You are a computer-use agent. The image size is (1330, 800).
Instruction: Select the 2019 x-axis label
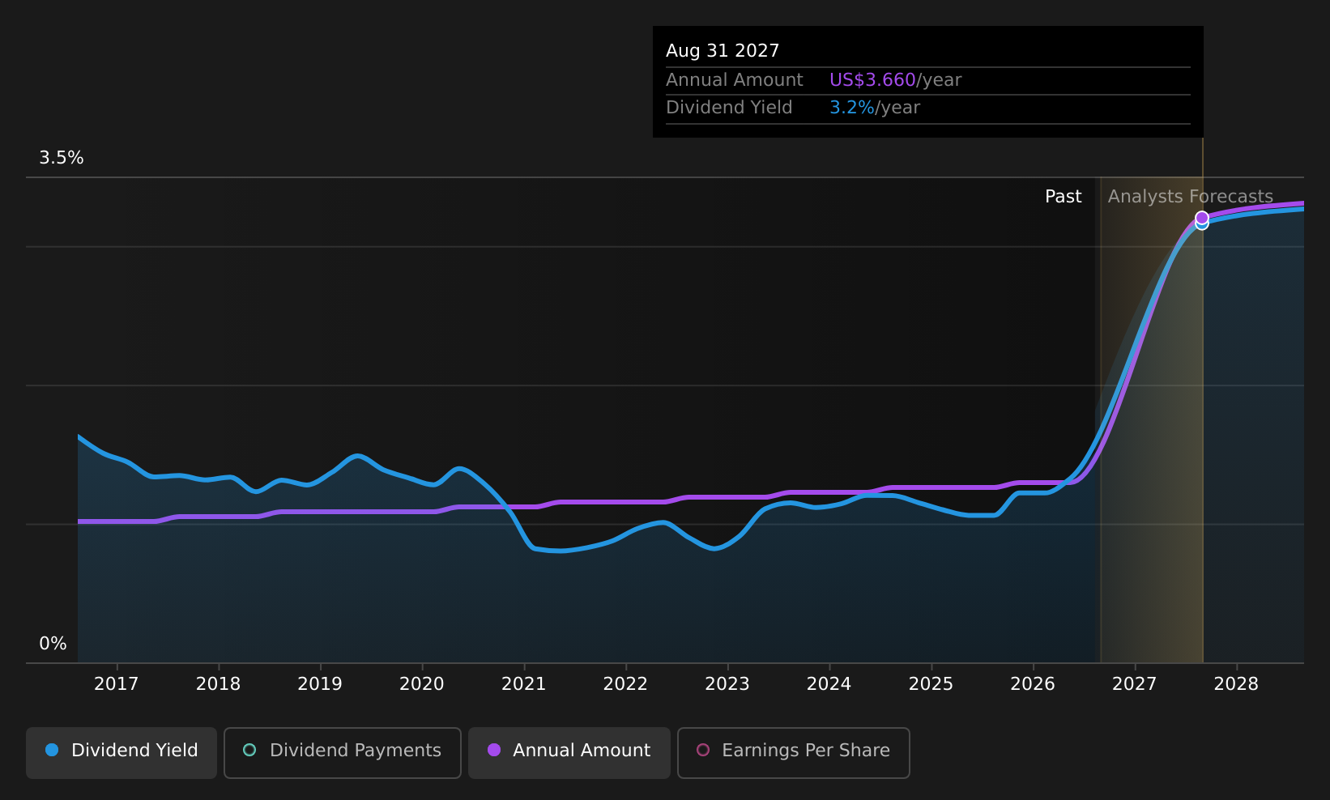(x=320, y=684)
